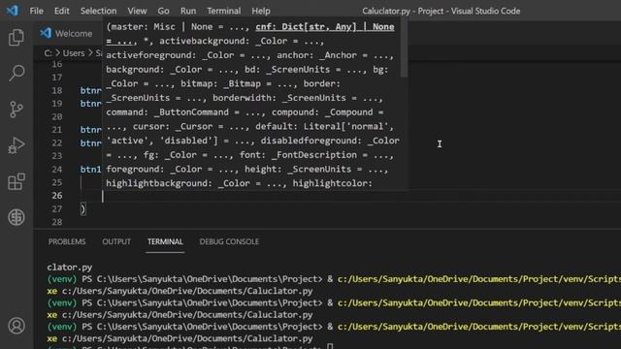This screenshot has width=621, height=349.
Task: Switch to the PROBLEMS panel tab
Action: (x=67, y=241)
